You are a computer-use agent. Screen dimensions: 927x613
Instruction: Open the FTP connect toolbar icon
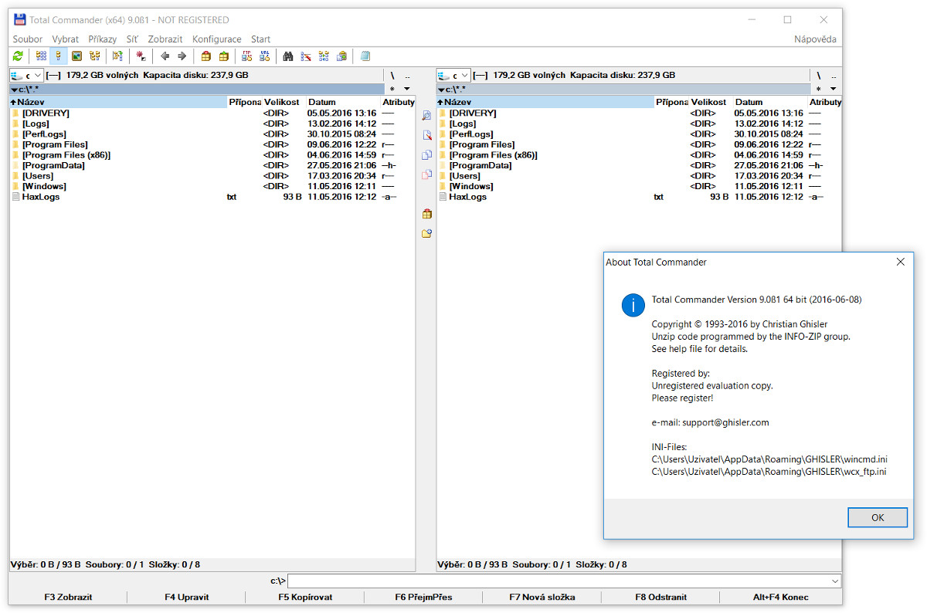247,56
